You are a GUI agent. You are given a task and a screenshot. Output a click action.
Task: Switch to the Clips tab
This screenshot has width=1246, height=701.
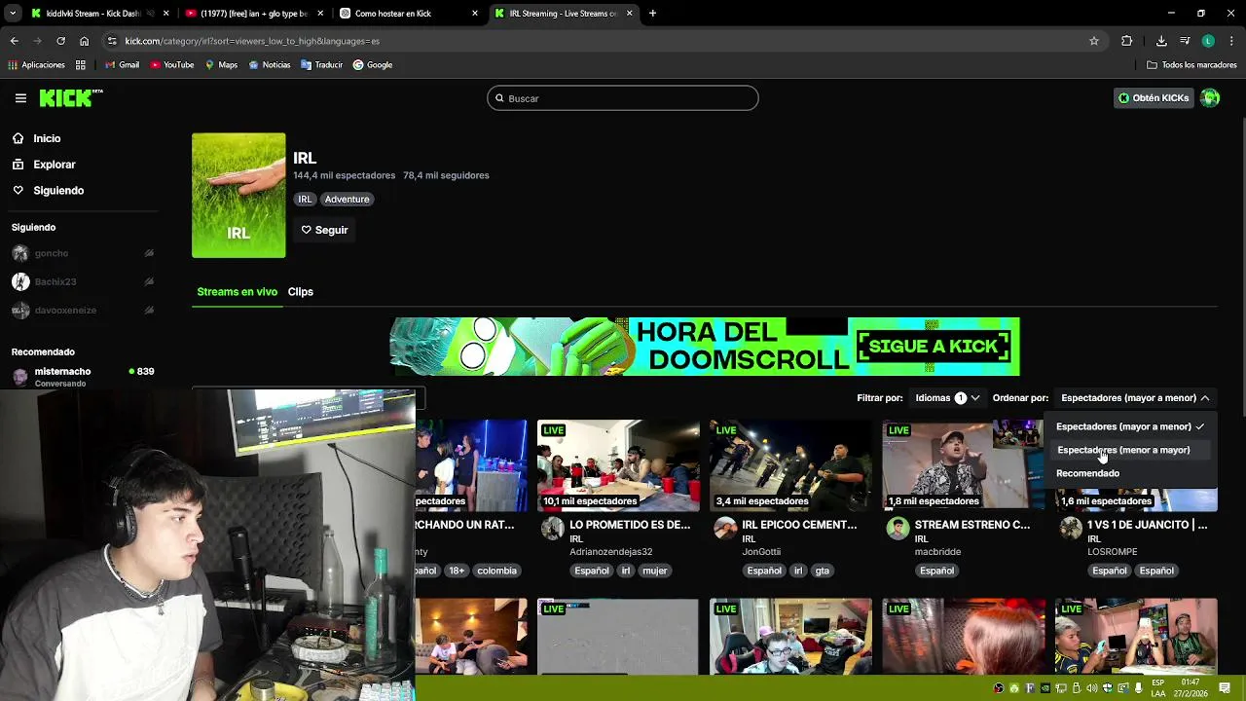pyautogui.click(x=300, y=292)
